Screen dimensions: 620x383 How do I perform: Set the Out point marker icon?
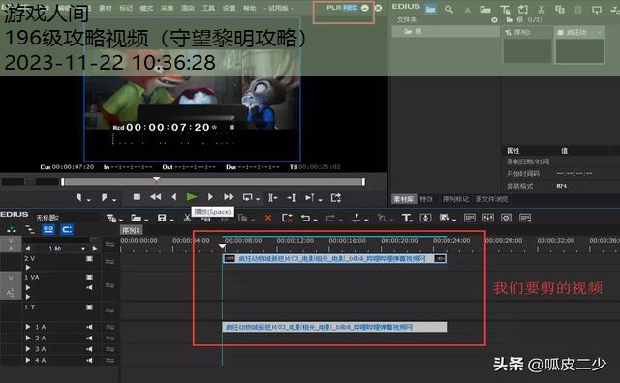point(104,197)
